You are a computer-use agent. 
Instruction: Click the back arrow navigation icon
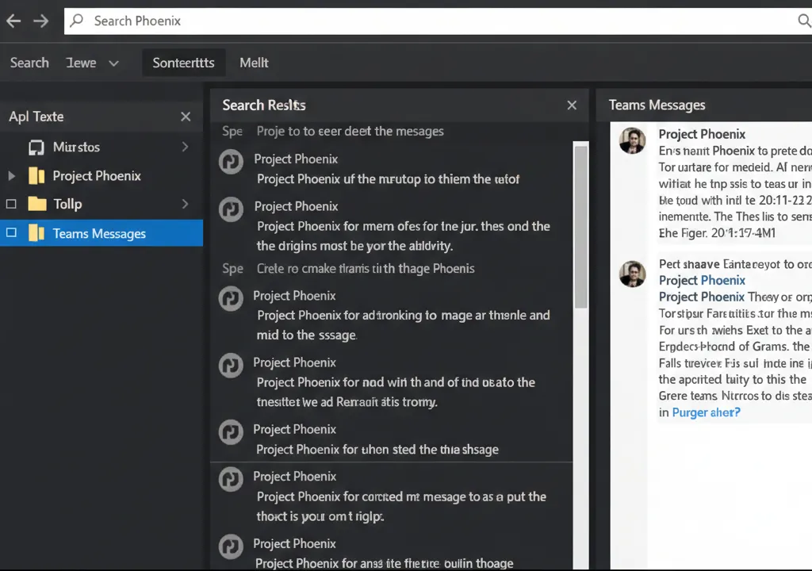tap(13, 21)
